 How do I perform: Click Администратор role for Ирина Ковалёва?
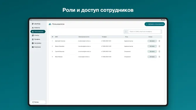[129, 46]
